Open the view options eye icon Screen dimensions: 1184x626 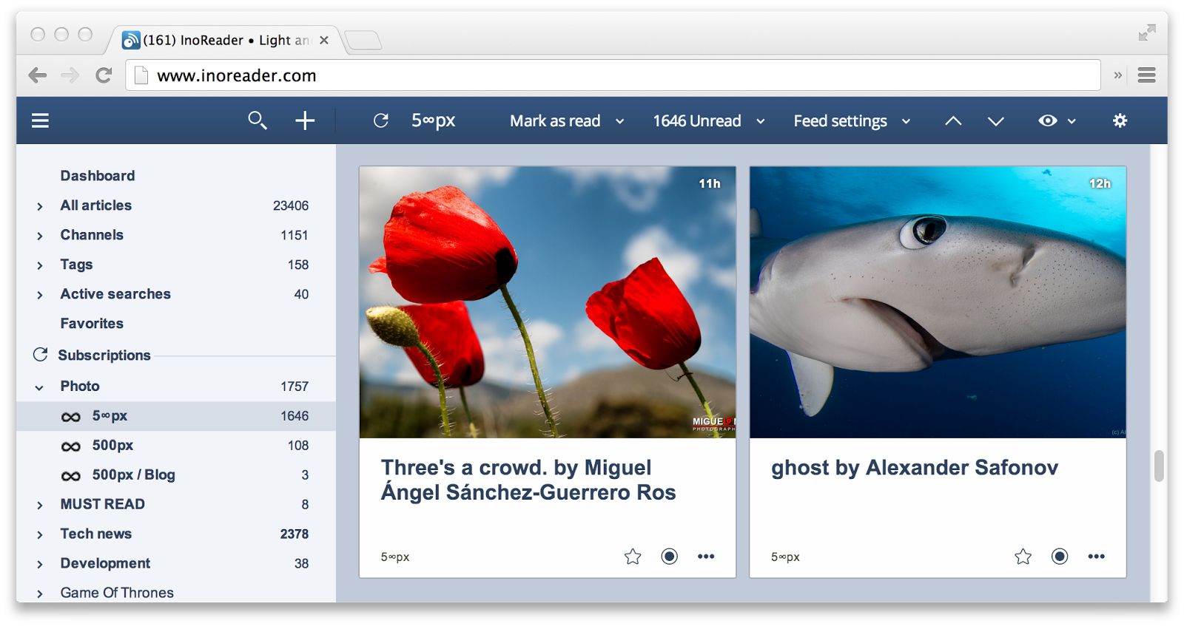[1048, 120]
